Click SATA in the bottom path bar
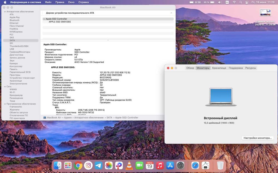 109,118
